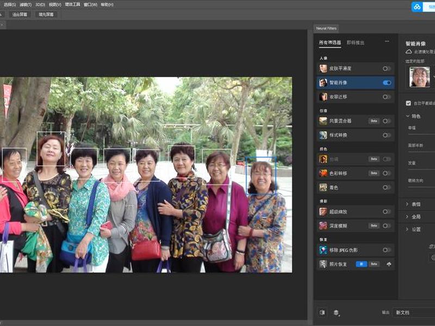Open the three-dot filter list options menu
Image resolution: width=435 pixels, height=326 pixels.
(x=387, y=41)
